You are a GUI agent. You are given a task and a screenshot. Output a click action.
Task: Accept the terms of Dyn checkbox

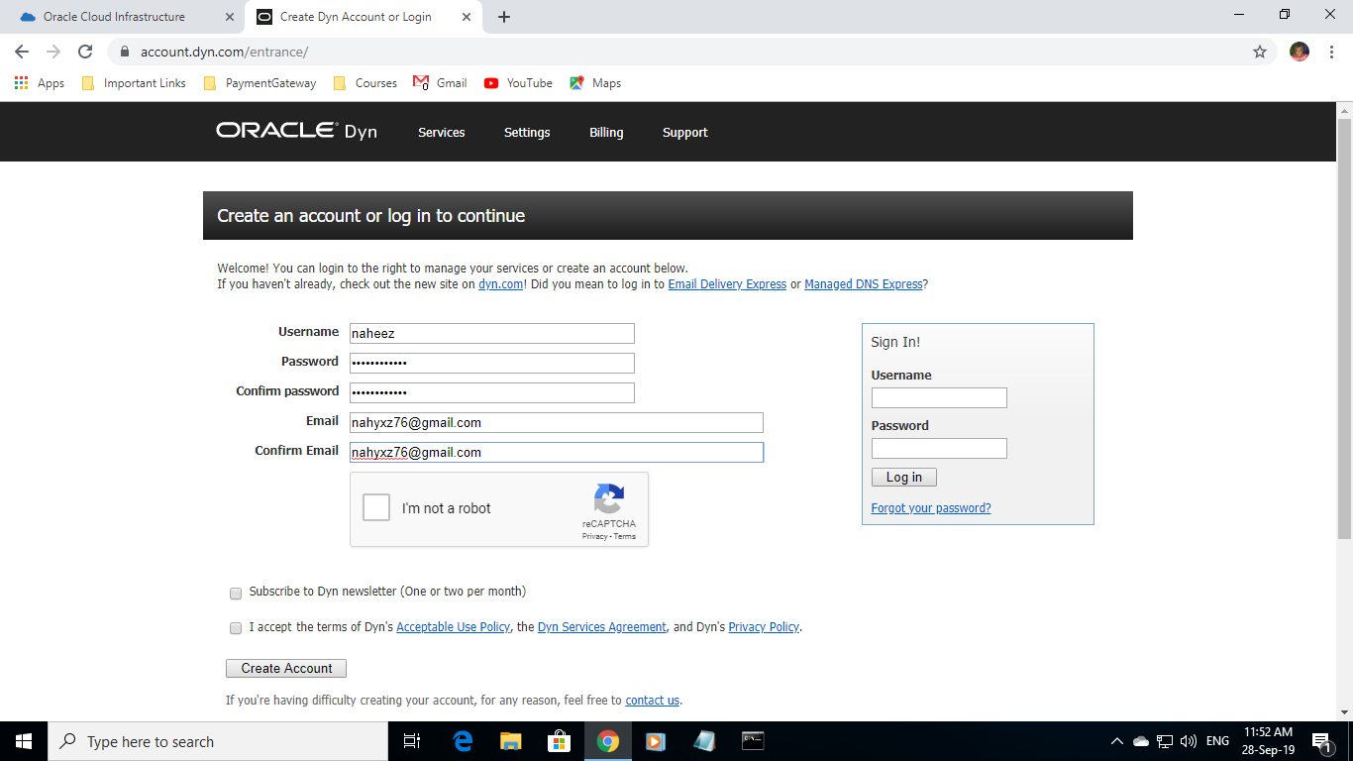(x=236, y=628)
